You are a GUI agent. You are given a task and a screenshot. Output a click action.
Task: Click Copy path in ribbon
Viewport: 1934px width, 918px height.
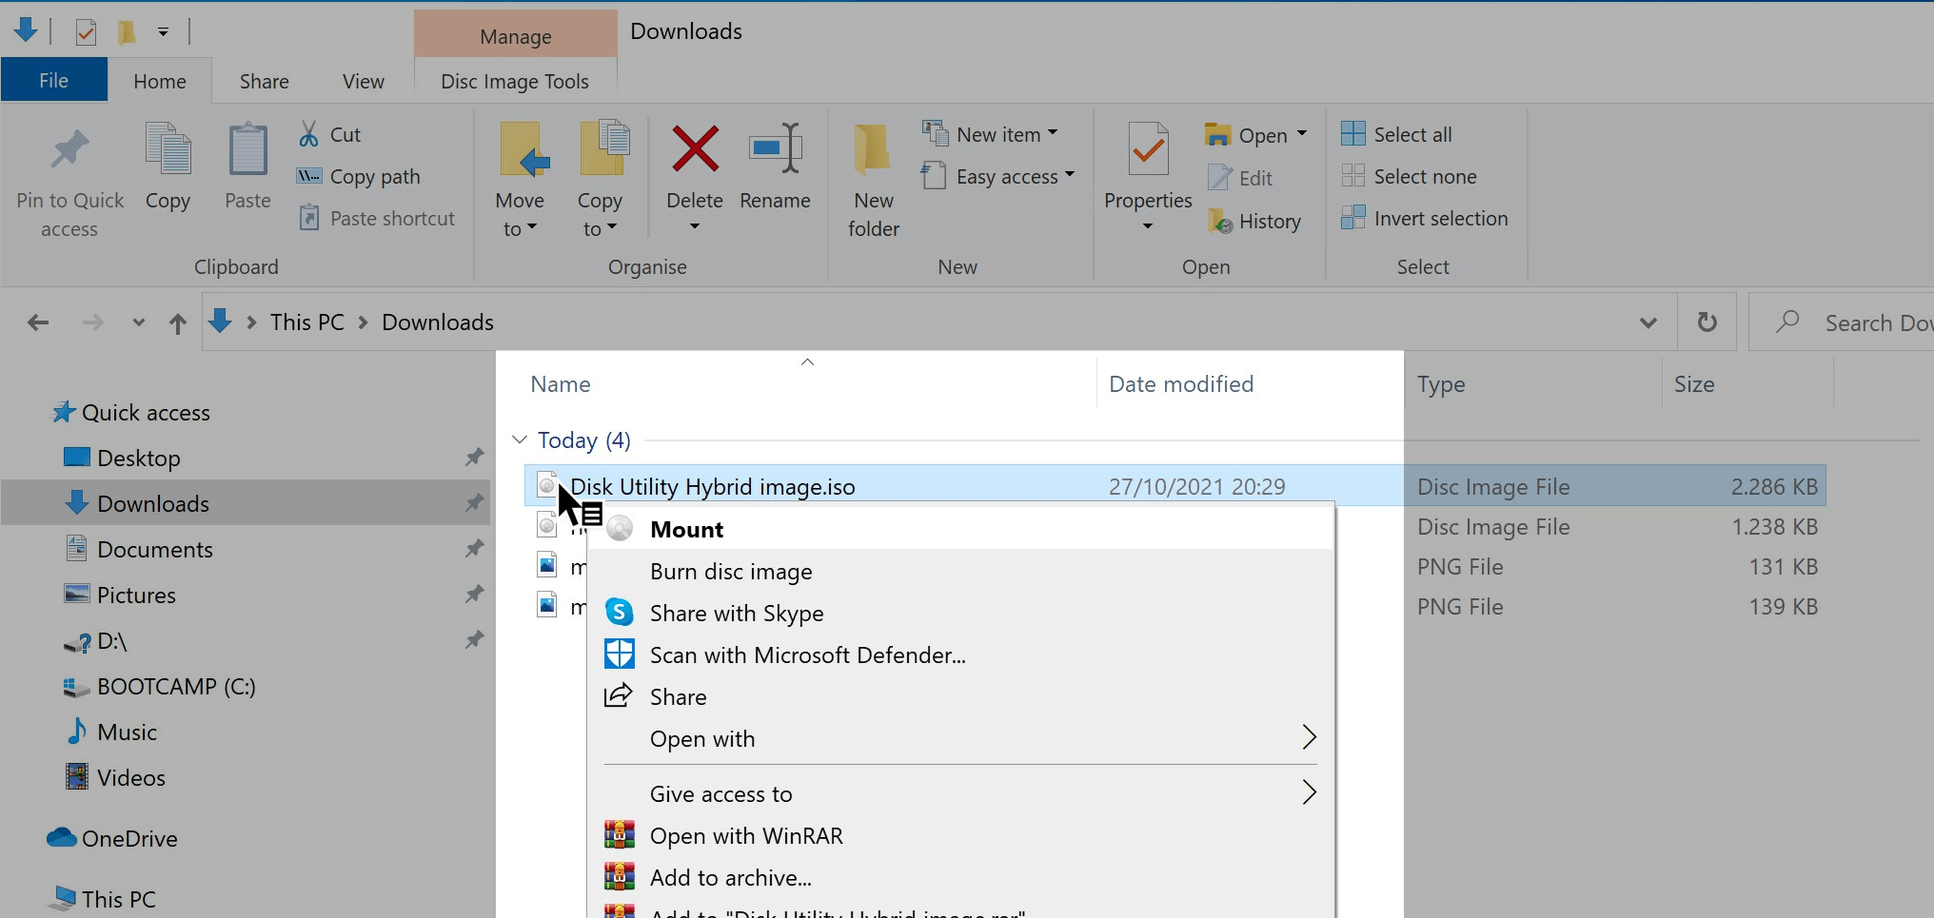tap(358, 176)
